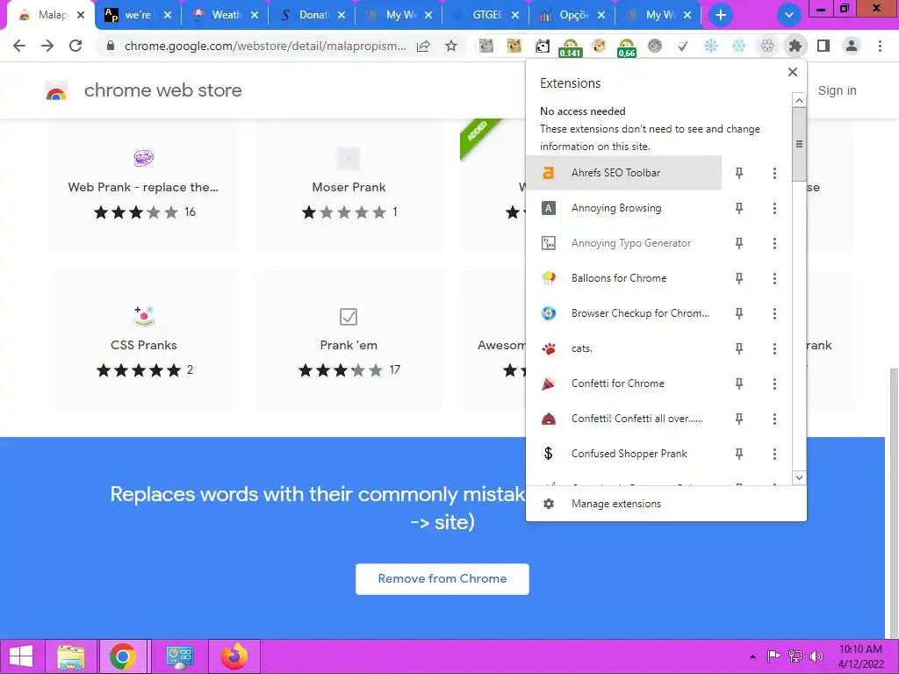The height and width of the screenshot is (674, 899).
Task: Open more options for Ahrefs SEO Toolbar
Action: (x=774, y=173)
